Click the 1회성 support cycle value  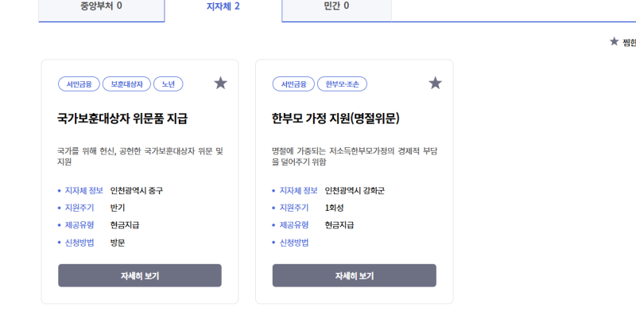335,208
